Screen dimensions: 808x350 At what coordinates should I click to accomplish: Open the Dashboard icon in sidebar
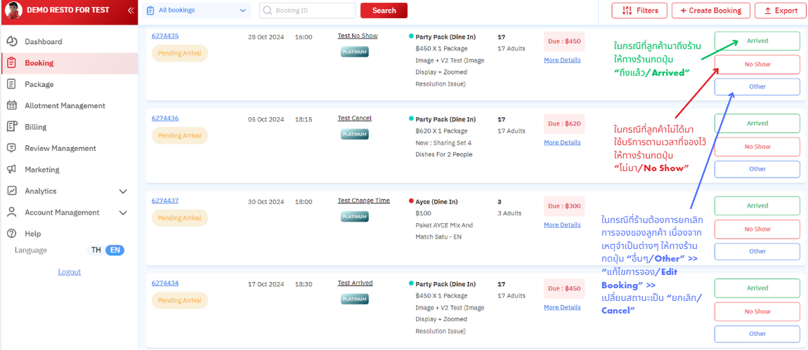coord(12,41)
